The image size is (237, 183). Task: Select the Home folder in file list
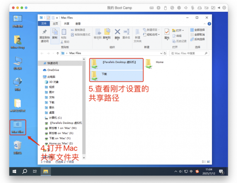click(x=154, y=64)
